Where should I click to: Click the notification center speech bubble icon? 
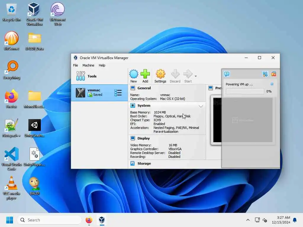[227, 74]
